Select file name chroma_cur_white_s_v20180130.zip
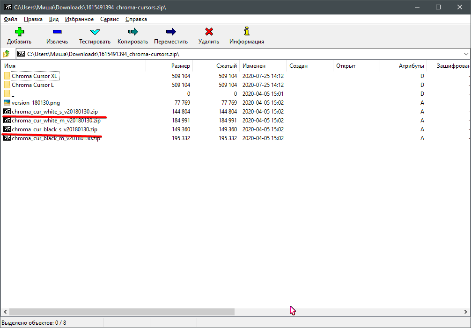 [x=55, y=112]
